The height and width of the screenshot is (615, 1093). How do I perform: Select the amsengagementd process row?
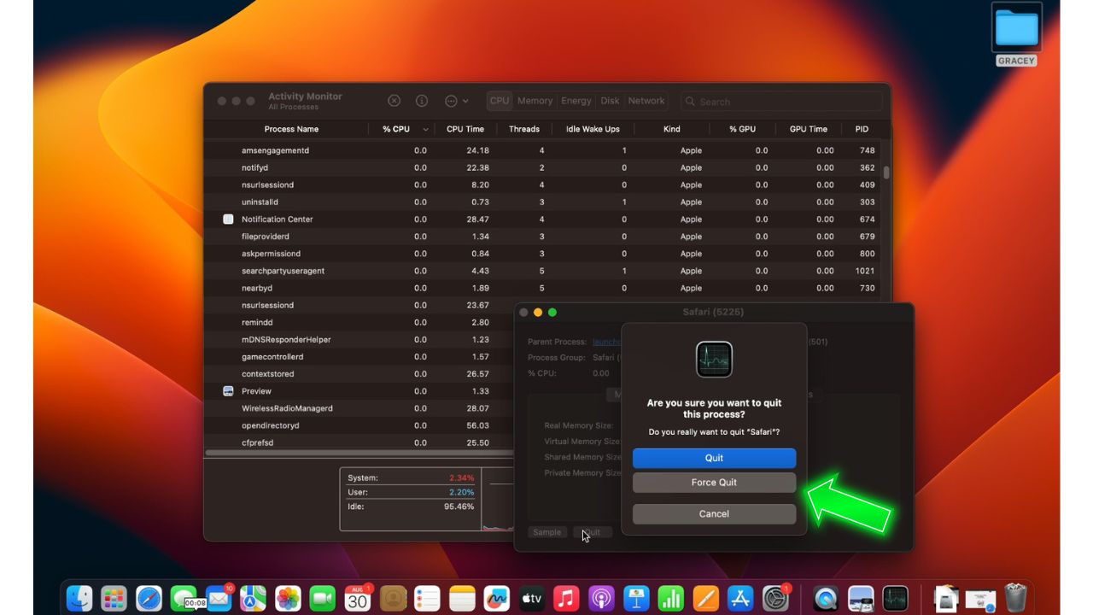pyautogui.click(x=545, y=150)
